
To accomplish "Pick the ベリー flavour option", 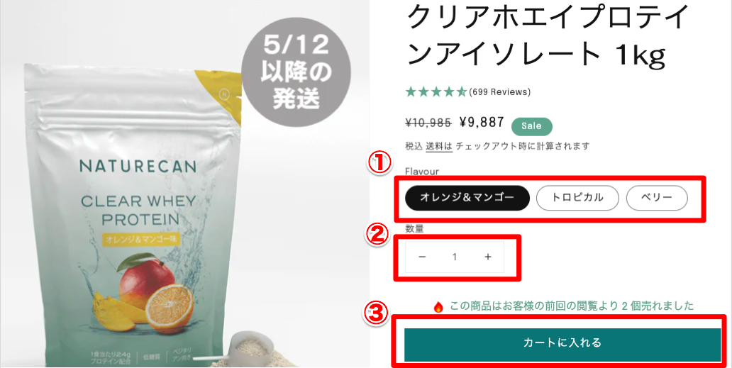I will 656,198.
